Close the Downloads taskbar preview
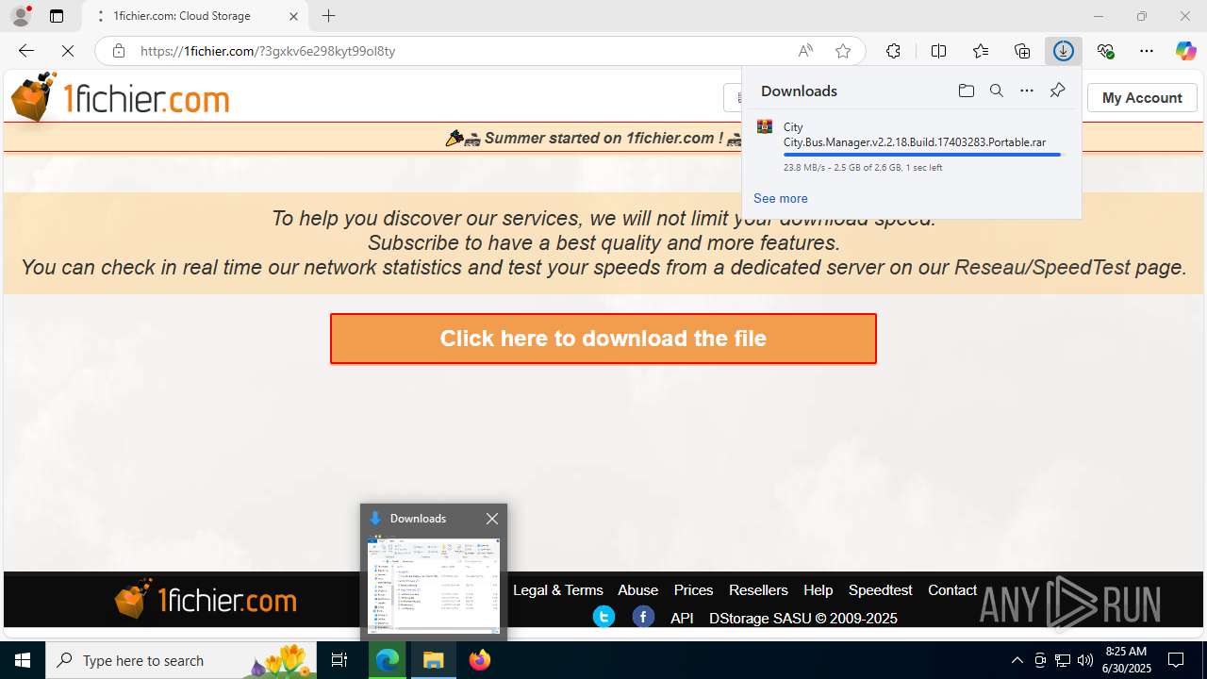Screen dimensions: 1207x679 pyautogui.click(x=491, y=519)
